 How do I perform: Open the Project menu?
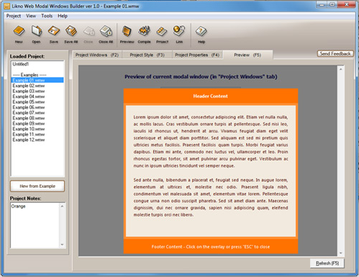[x=14, y=16]
